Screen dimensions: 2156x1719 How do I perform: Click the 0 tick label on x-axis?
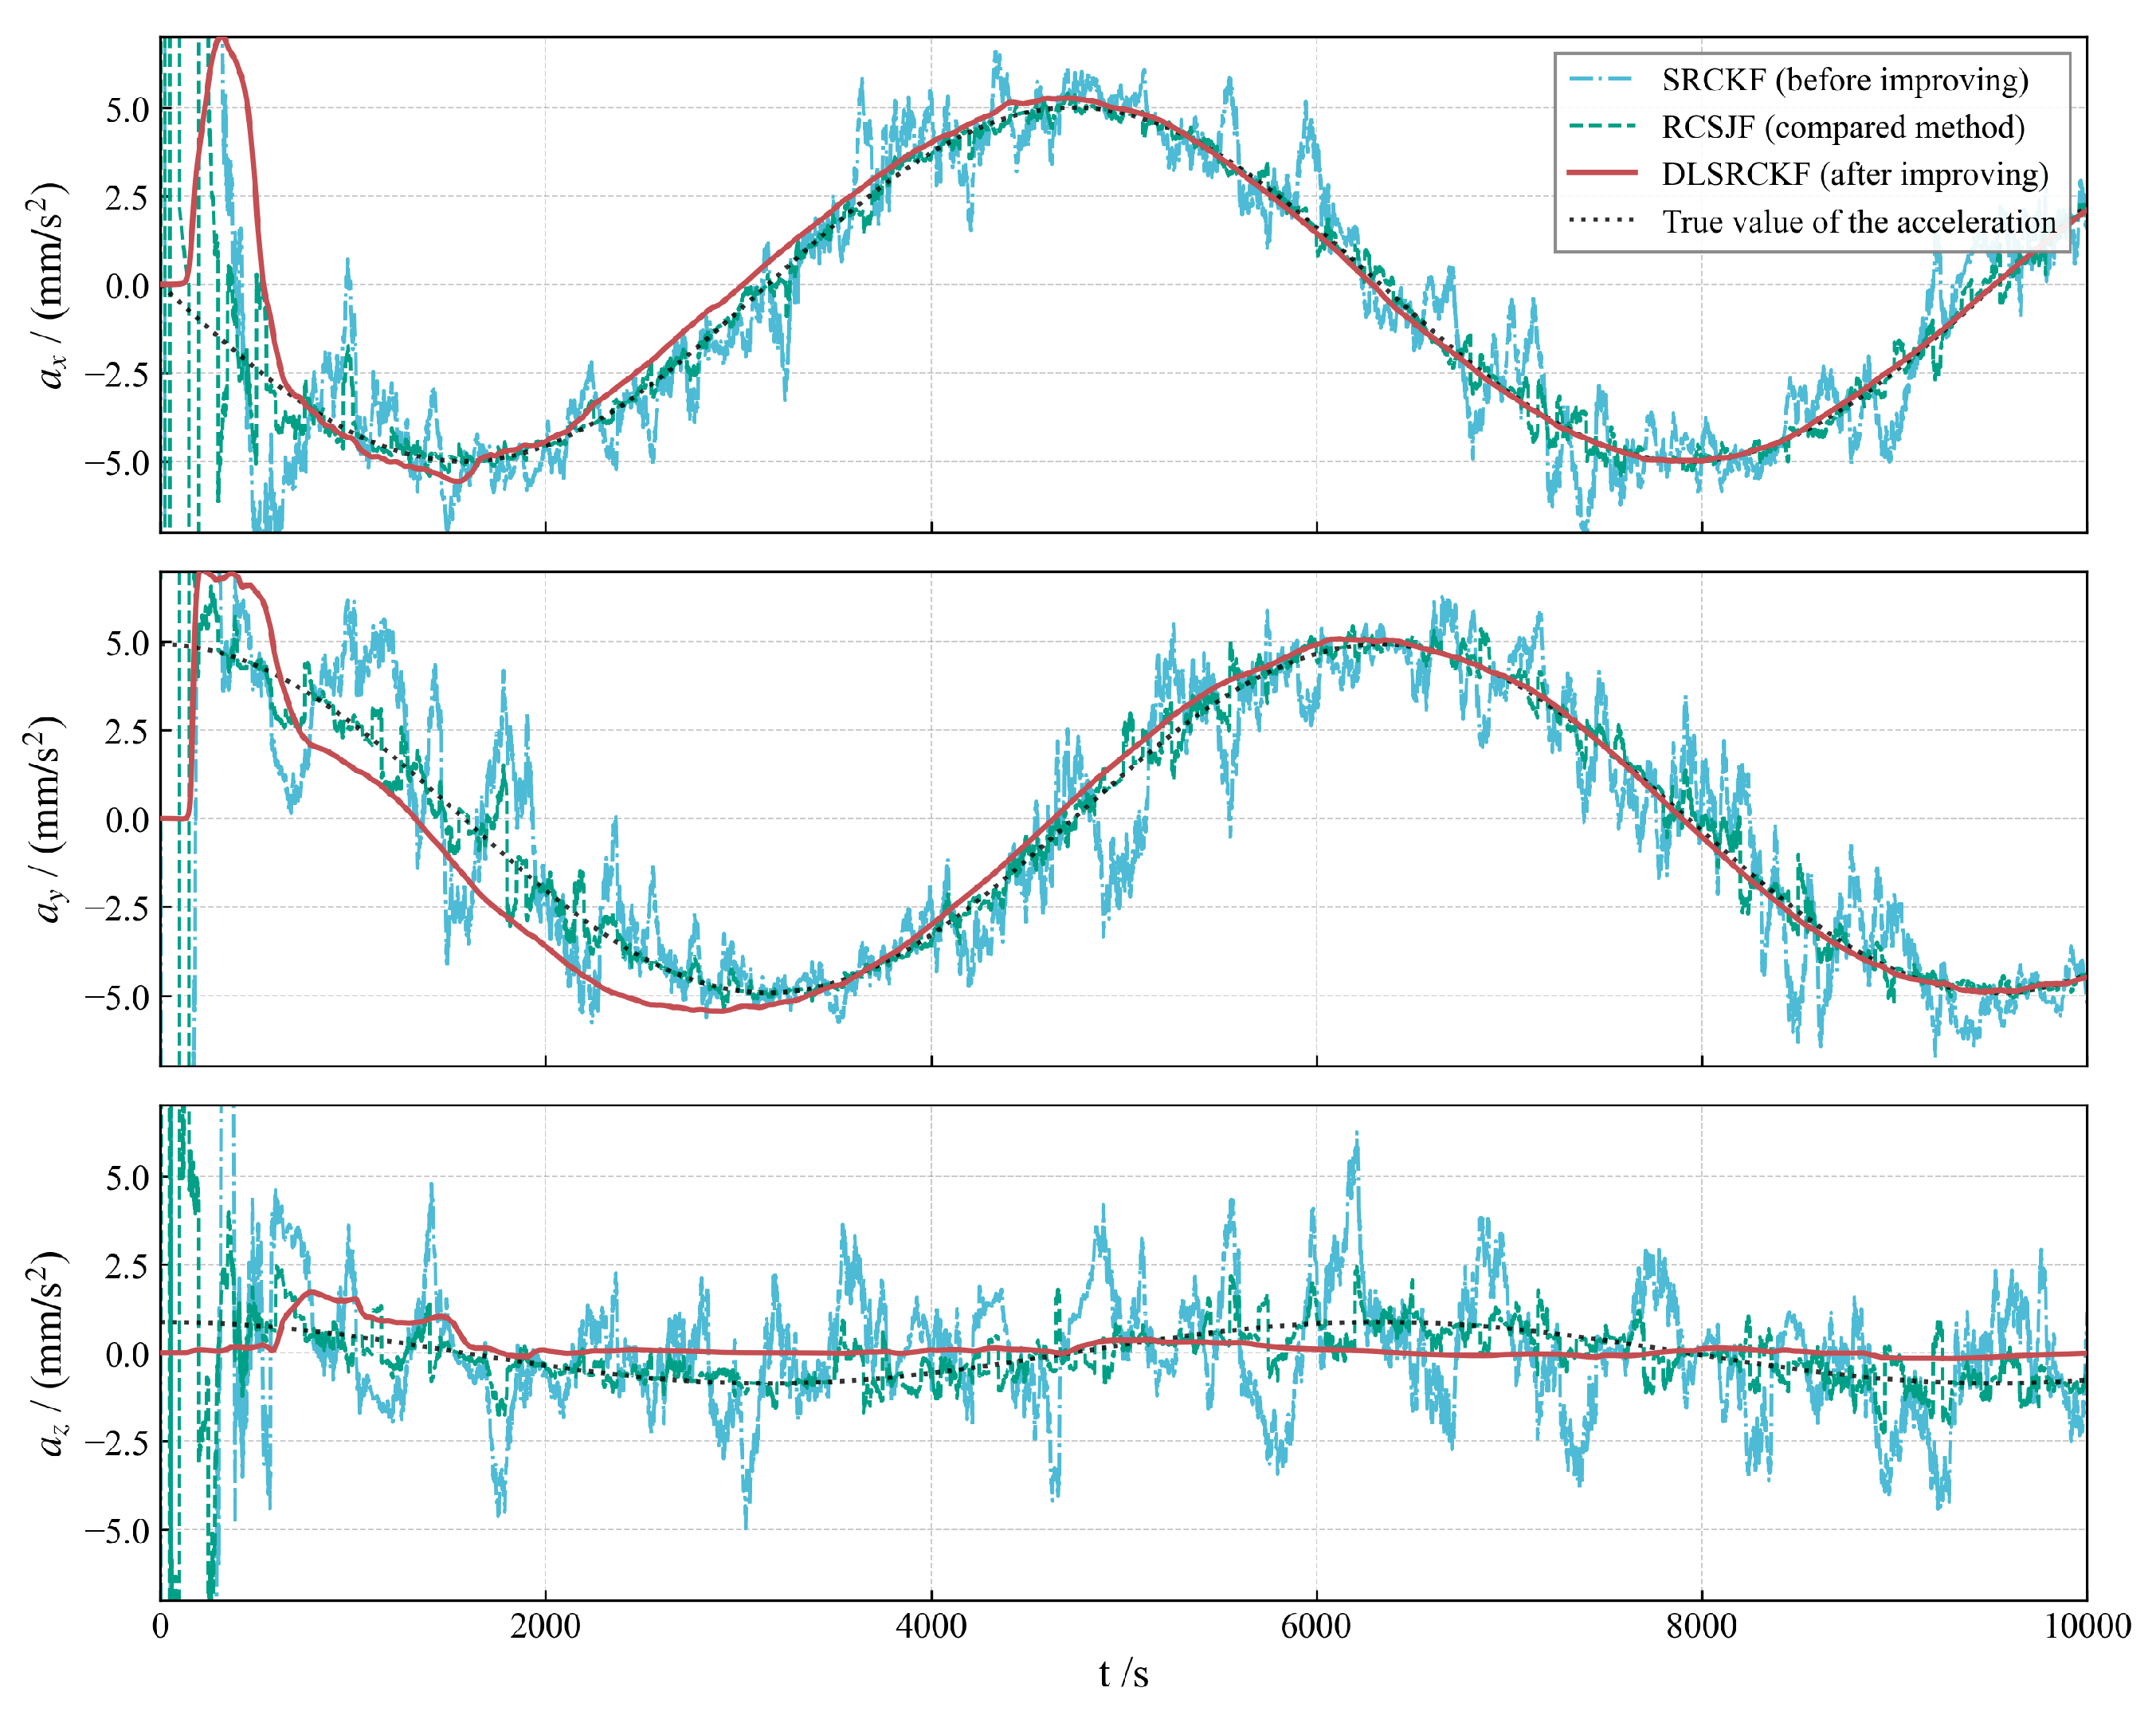point(160,1626)
